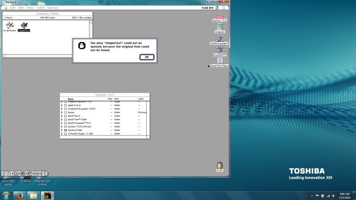Click the File Sharing control strip module
The image size is (356, 200).
point(17,174)
